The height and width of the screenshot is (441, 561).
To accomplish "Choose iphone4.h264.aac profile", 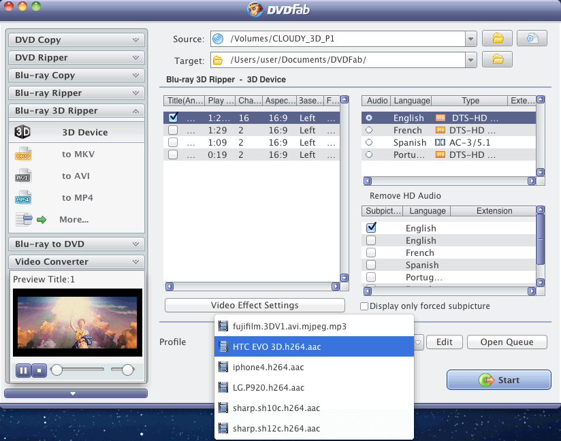I will [x=314, y=367].
